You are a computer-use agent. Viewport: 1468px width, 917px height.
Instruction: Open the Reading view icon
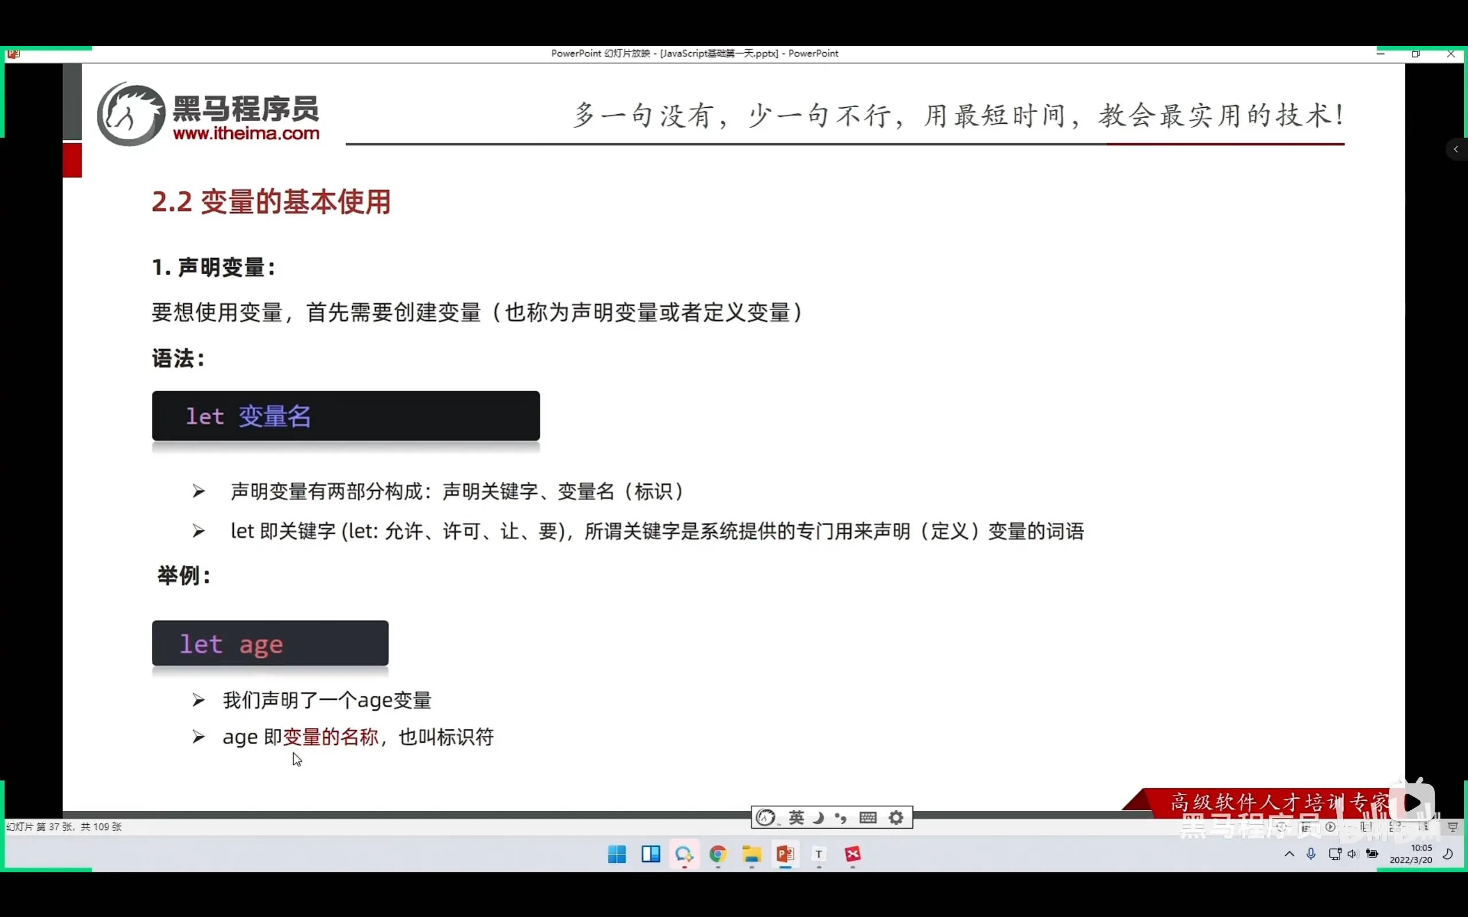1423,826
